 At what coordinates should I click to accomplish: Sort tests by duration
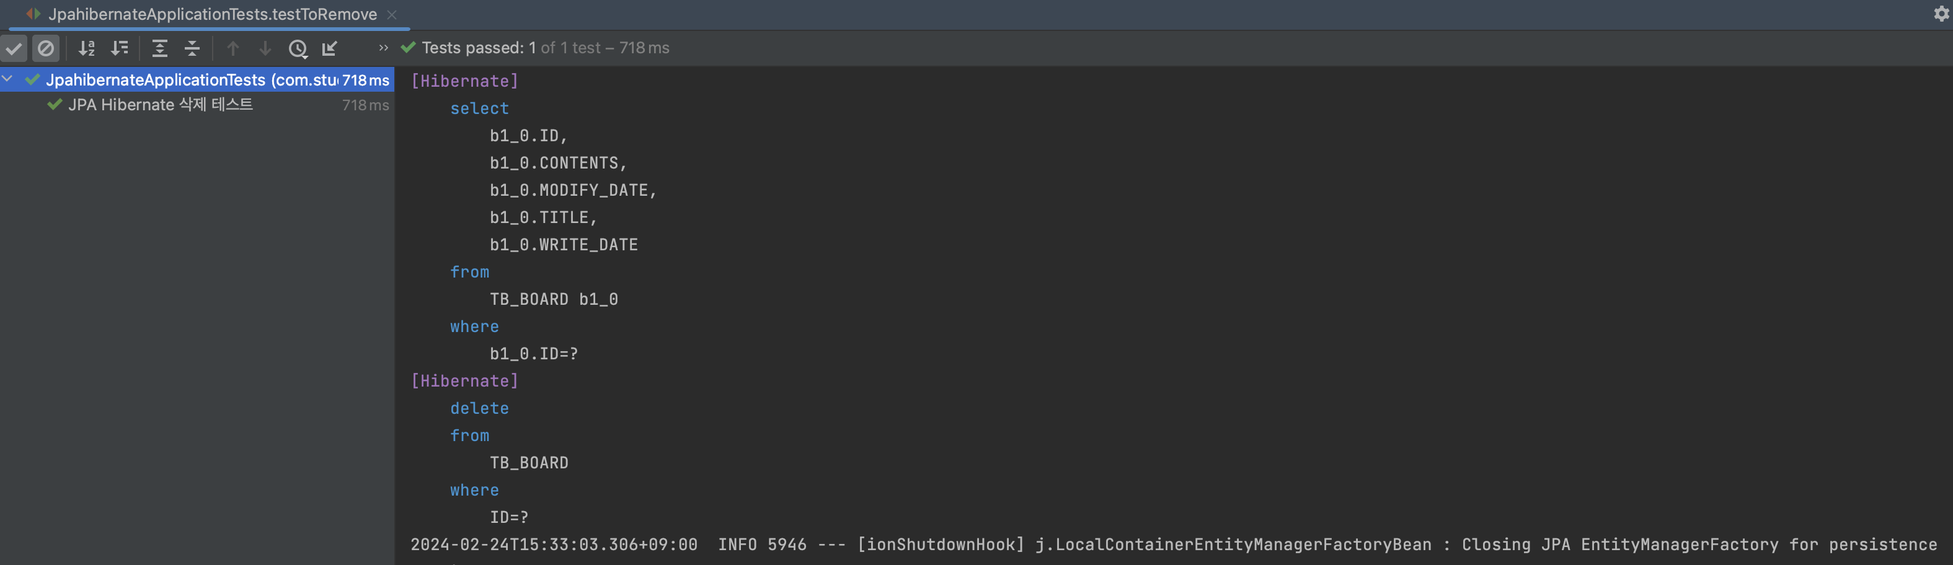coord(120,48)
